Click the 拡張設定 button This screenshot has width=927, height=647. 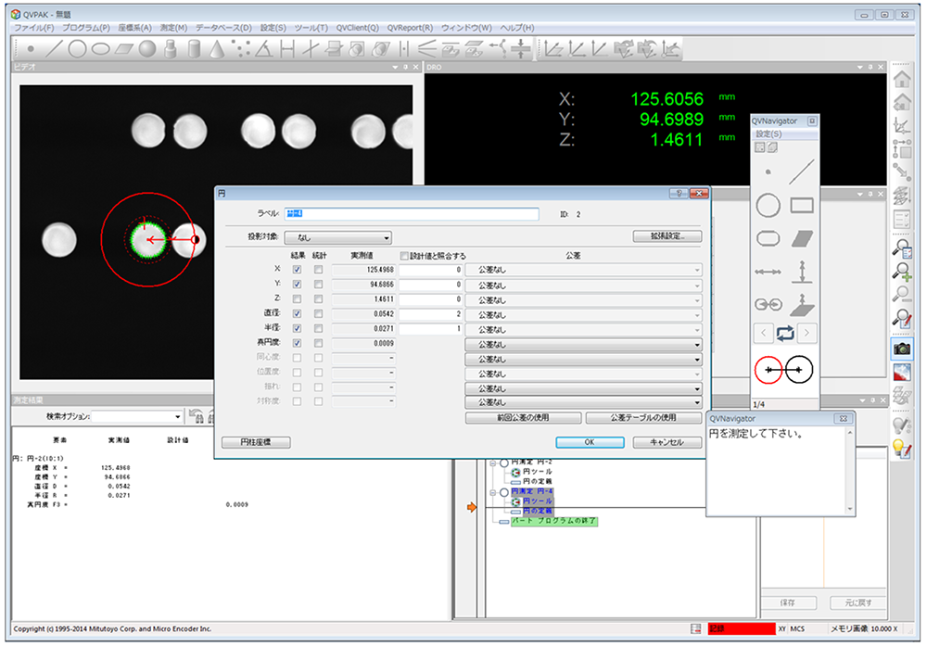(x=667, y=236)
